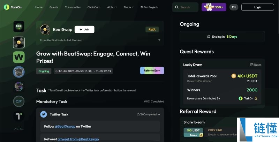Click the Refer to Earn button
The image size is (279, 142).
tap(152, 70)
